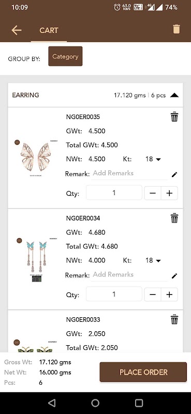This screenshot has width=191, height=414.
Task: Open Kt dropdown for NG0ER0035
Action: [153, 159]
